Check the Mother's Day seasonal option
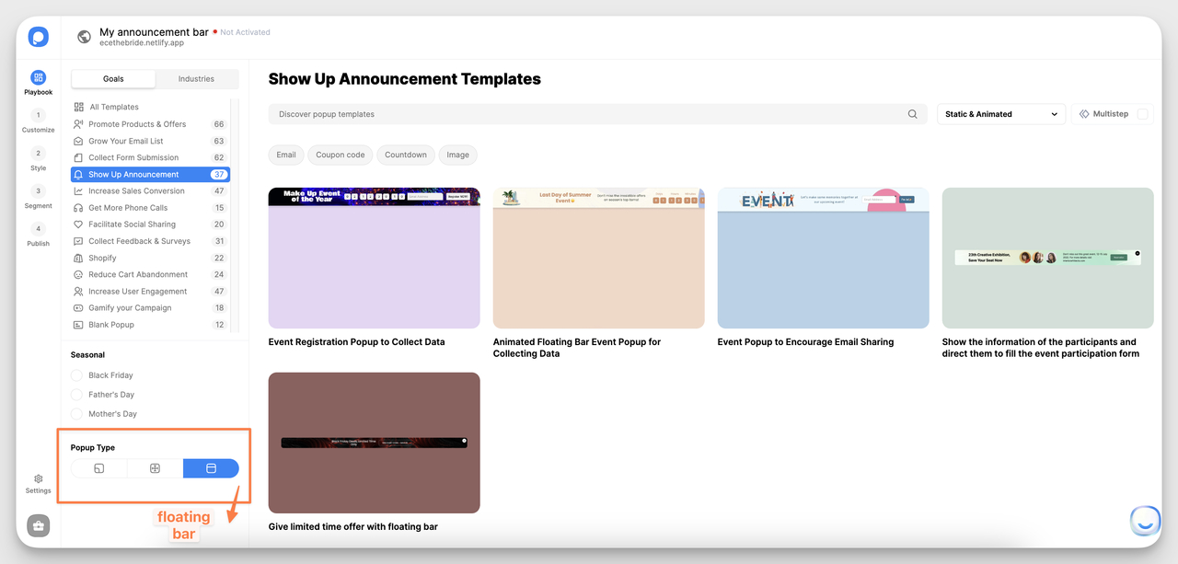 75,413
